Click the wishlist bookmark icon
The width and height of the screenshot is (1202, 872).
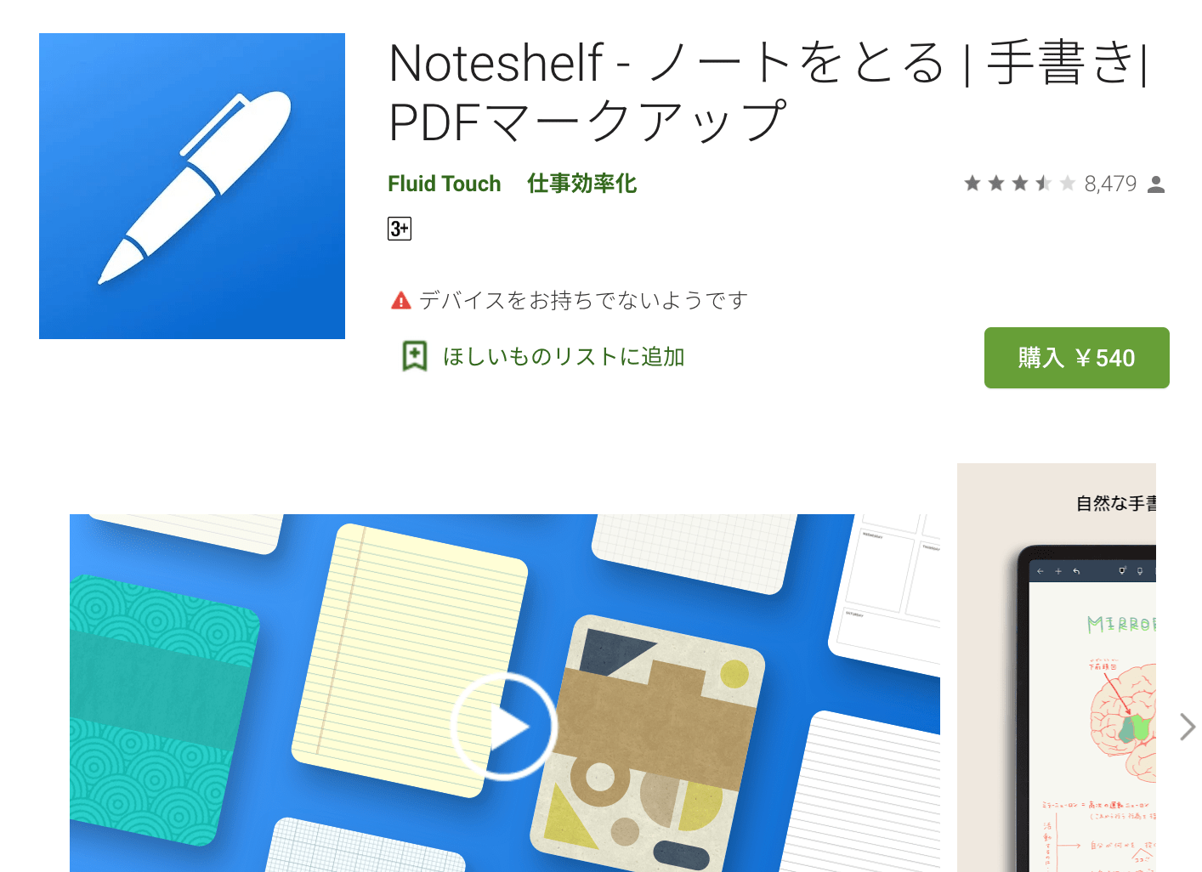tap(415, 356)
